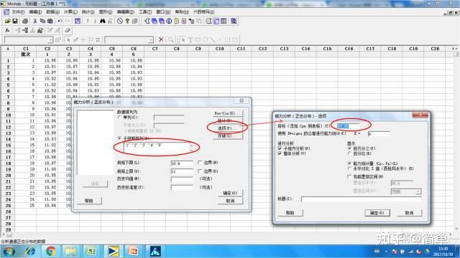Click the Show Session Folder toolbar icon
The height and width of the screenshot is (258, 460).
click(x=147, y=21)
